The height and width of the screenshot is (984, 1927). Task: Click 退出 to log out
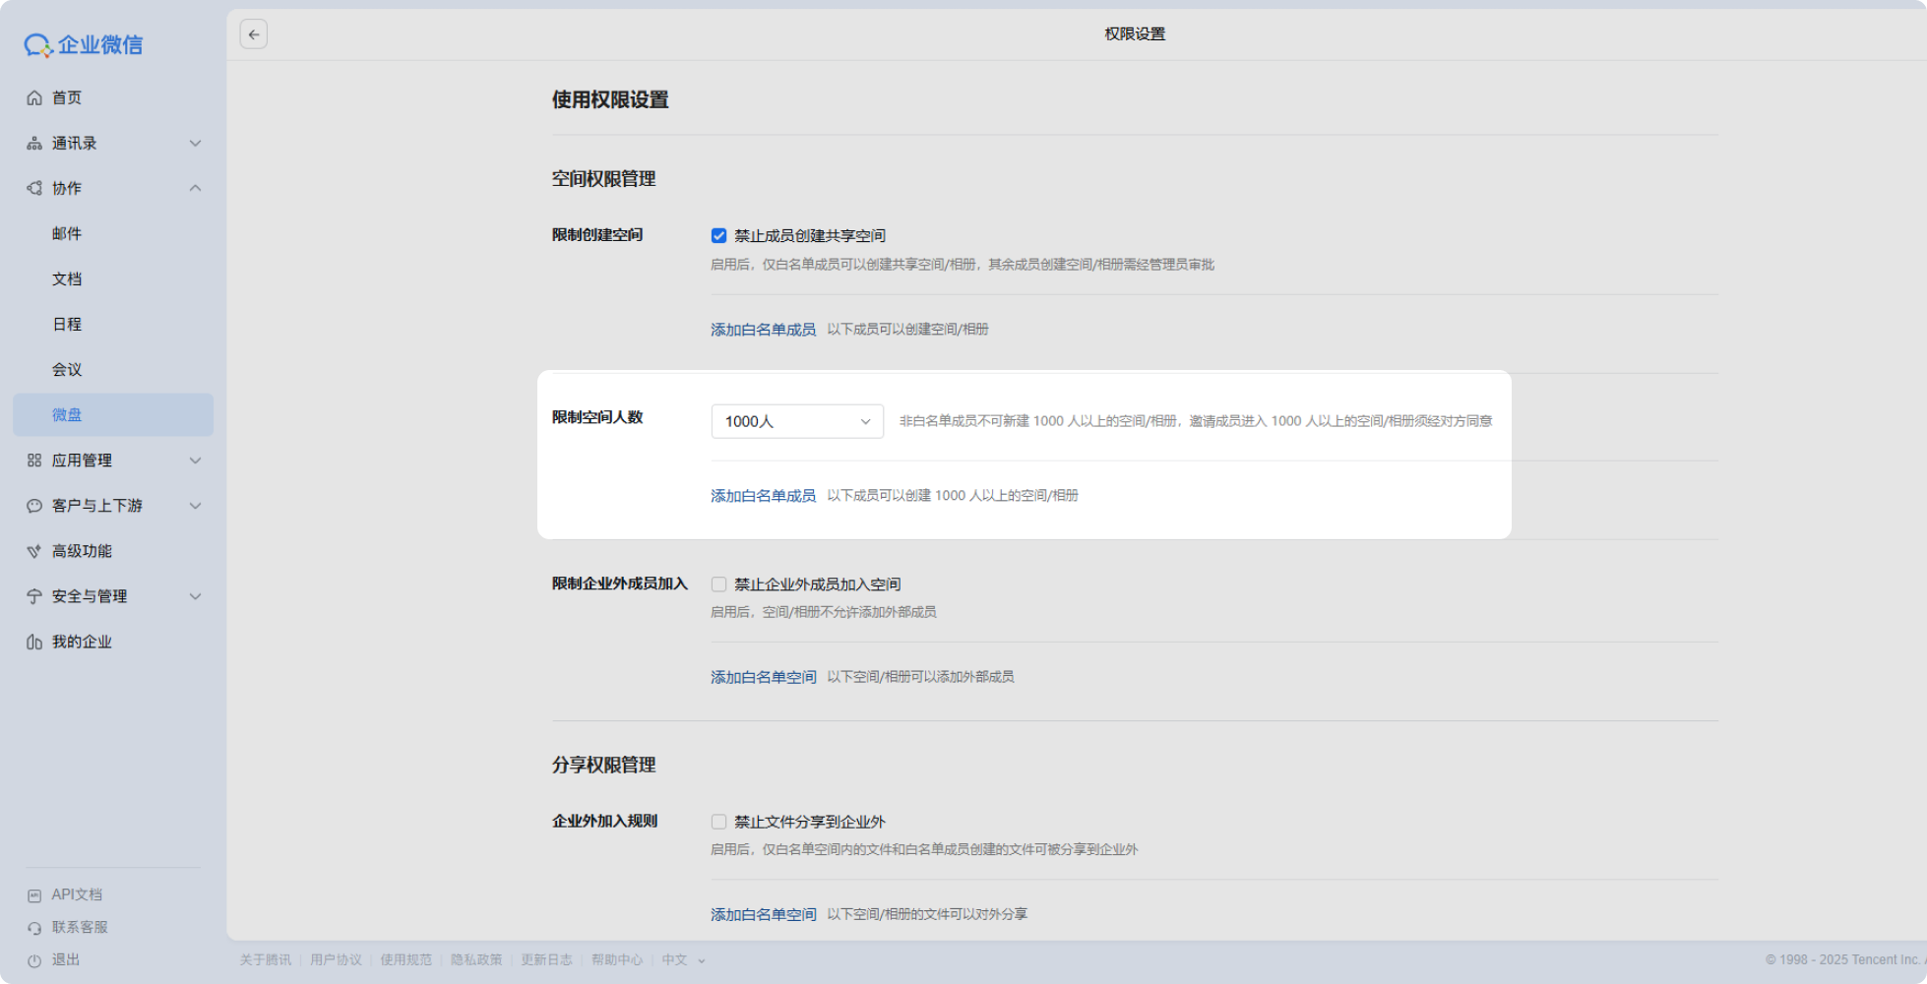pos(66,959)
